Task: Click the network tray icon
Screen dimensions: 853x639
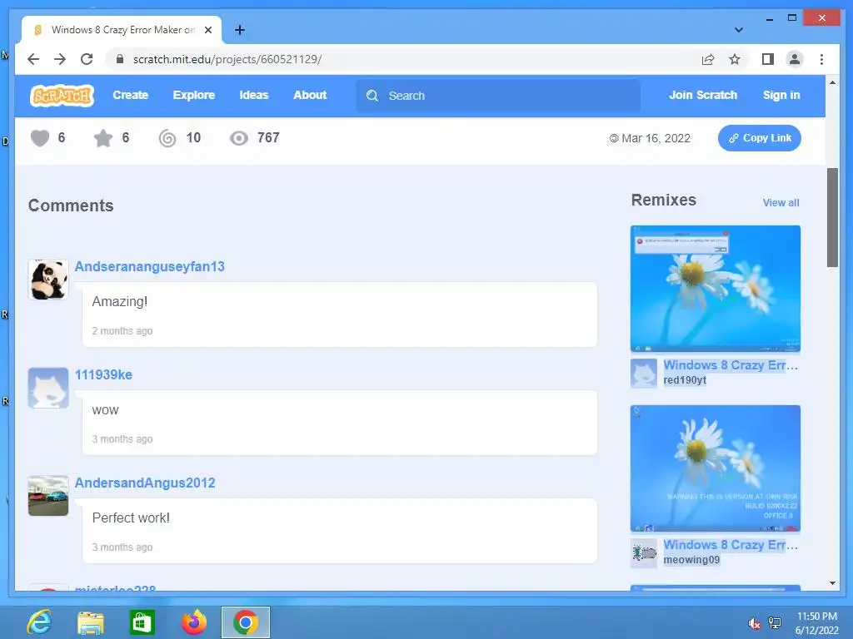Action: [775, 623]
